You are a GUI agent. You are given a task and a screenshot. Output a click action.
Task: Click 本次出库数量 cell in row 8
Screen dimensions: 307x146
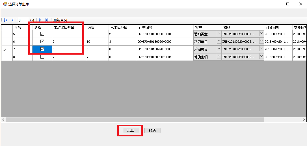(69, 57)
